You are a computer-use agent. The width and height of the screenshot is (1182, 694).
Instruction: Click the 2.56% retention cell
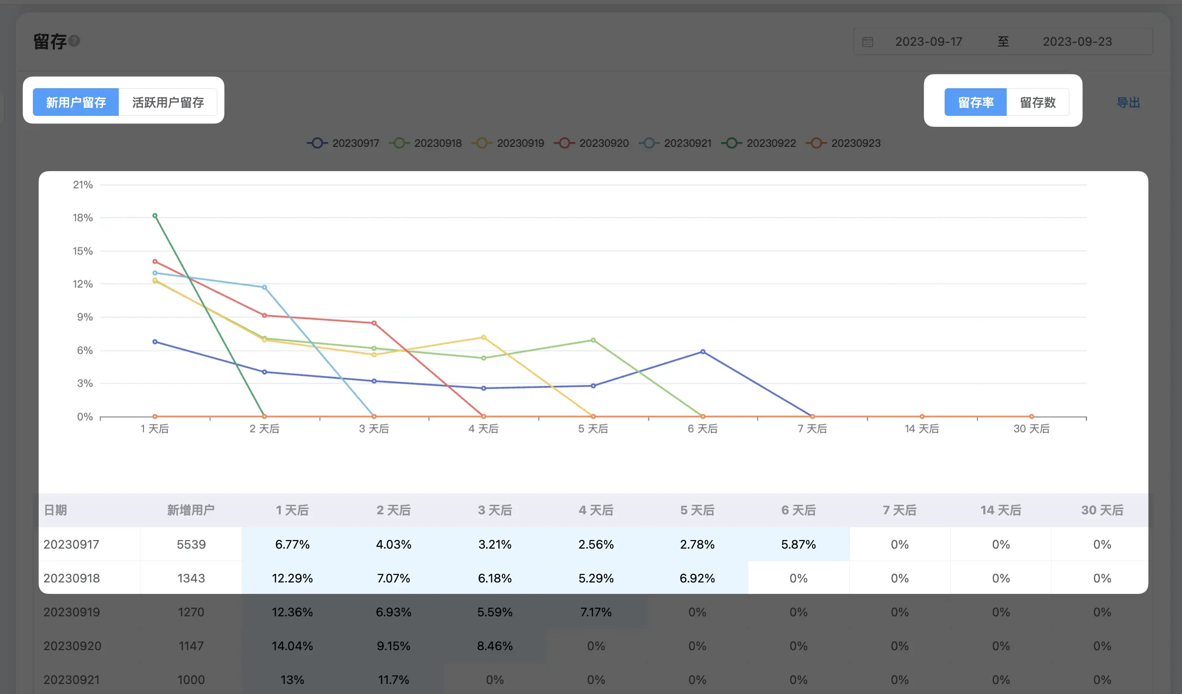[596, 544]
